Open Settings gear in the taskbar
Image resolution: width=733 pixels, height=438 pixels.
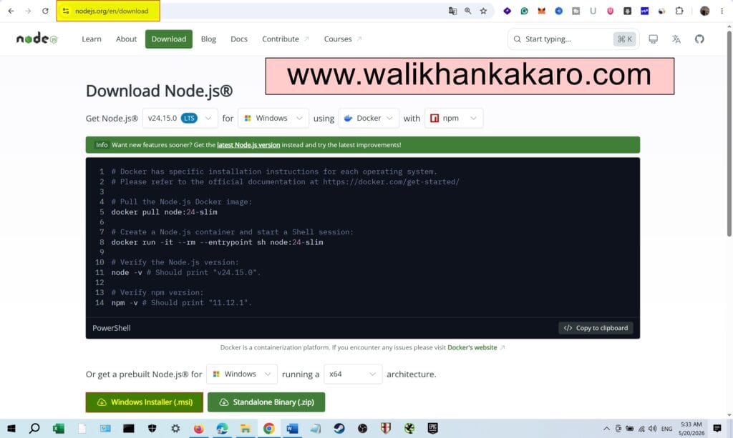(175, 428)
